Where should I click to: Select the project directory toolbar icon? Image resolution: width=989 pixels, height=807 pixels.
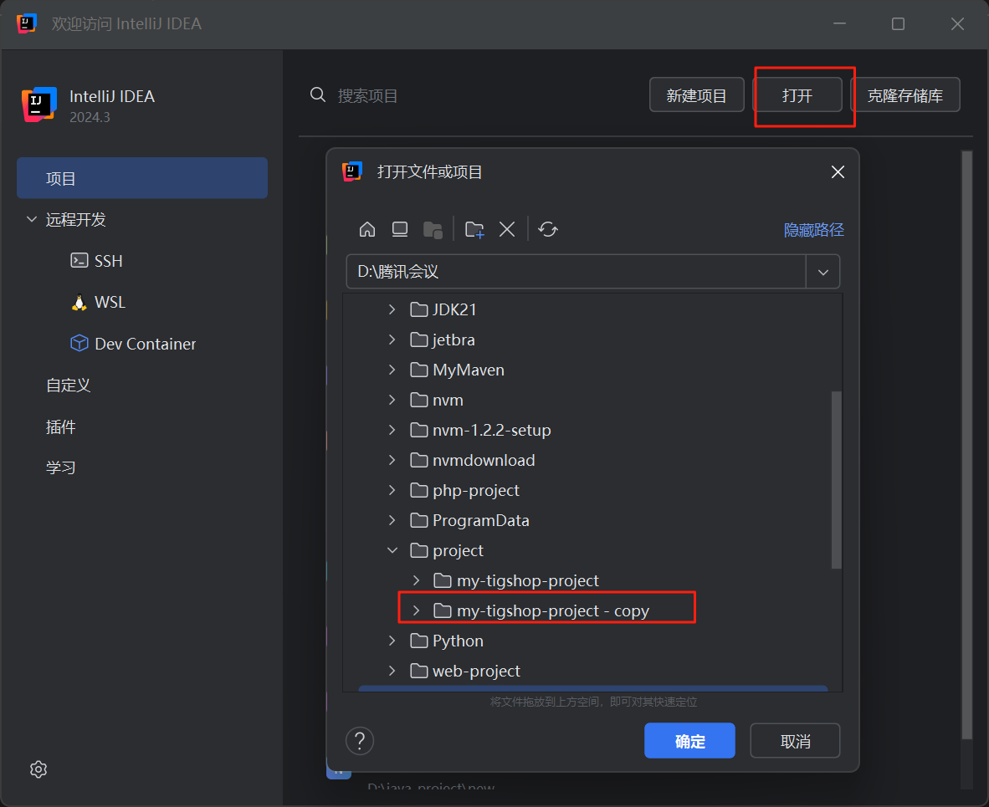(433, 229)
